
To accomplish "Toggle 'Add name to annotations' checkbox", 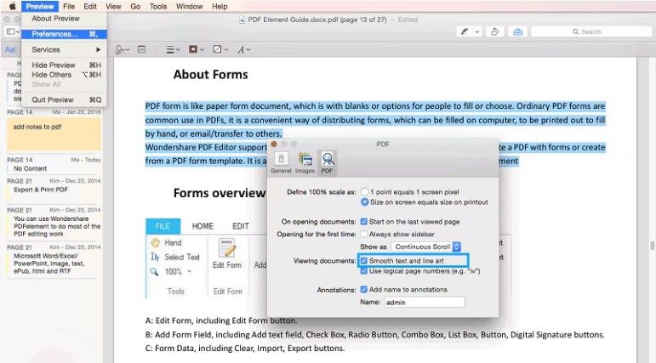I will (x=364, y=289).
